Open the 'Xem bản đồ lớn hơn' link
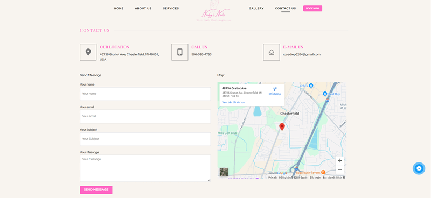The height and width of the screenshot is (198, 431). click(233, 102)
